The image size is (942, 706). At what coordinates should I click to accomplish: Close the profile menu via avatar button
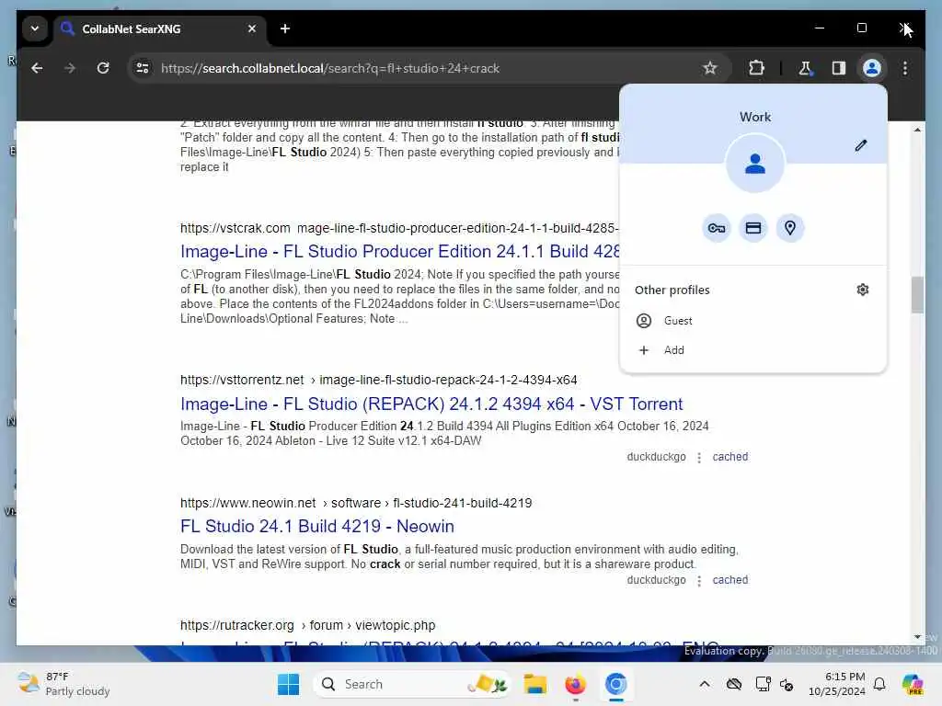872,68
